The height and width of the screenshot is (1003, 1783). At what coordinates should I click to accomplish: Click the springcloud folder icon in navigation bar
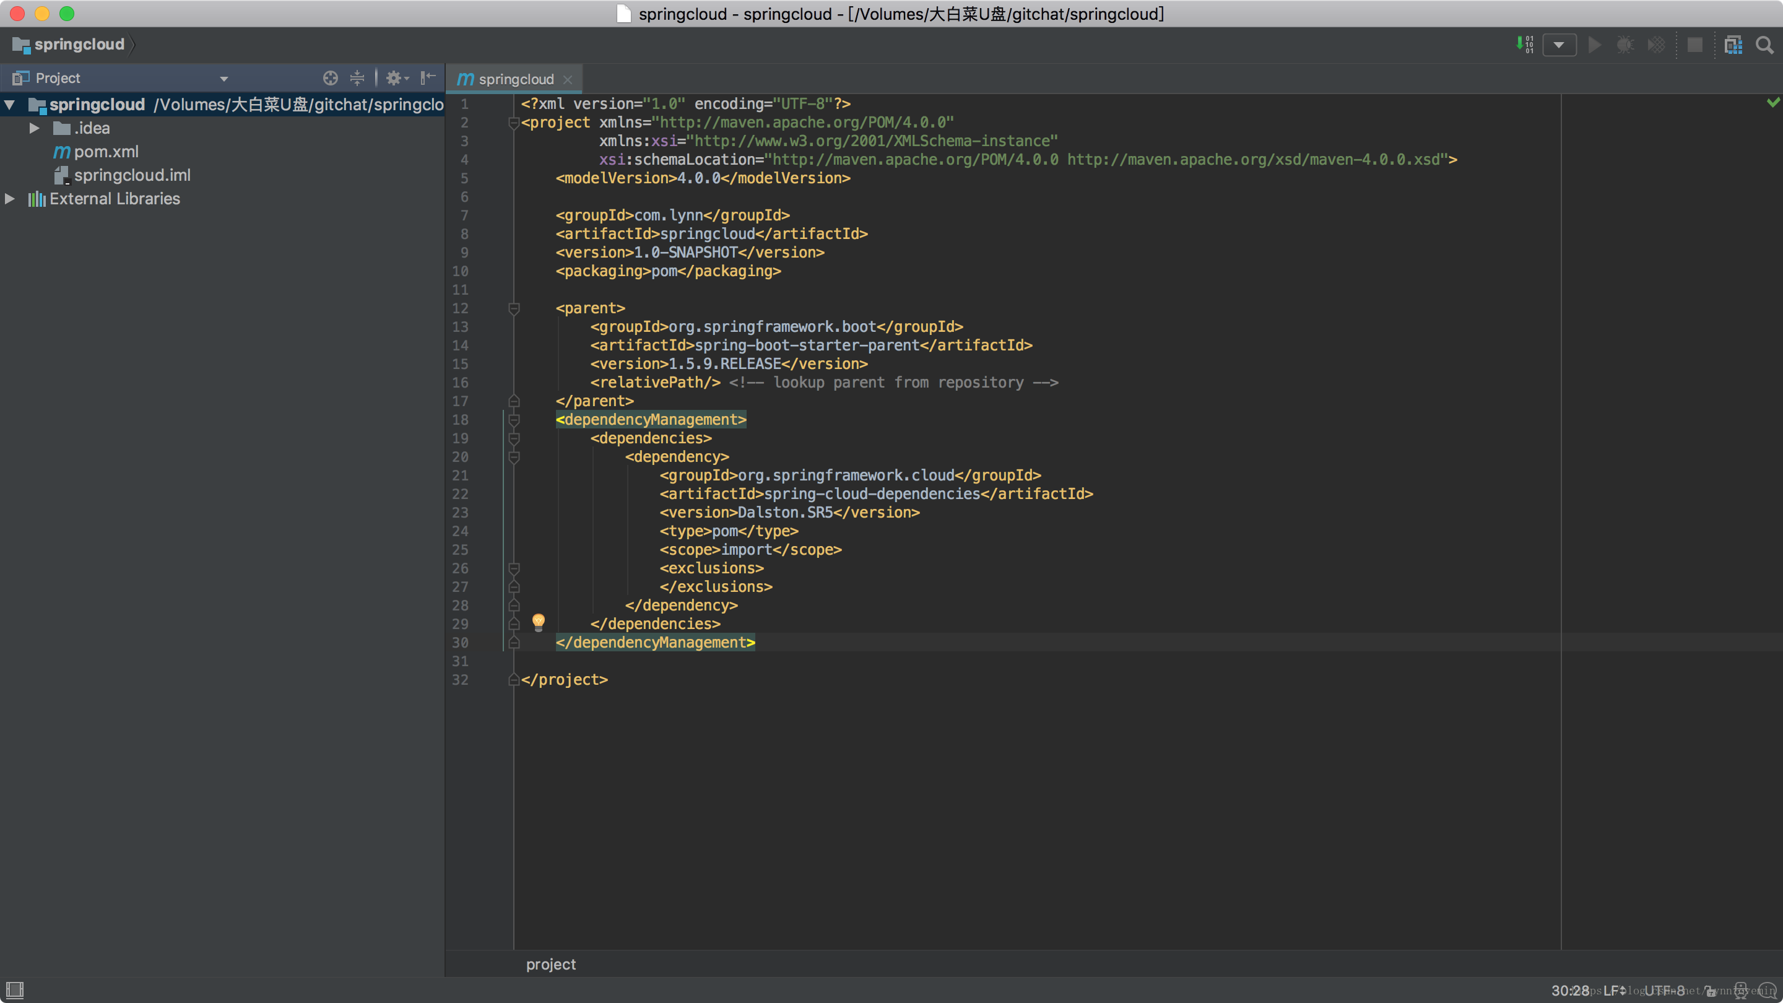click(x=21, y=45)
